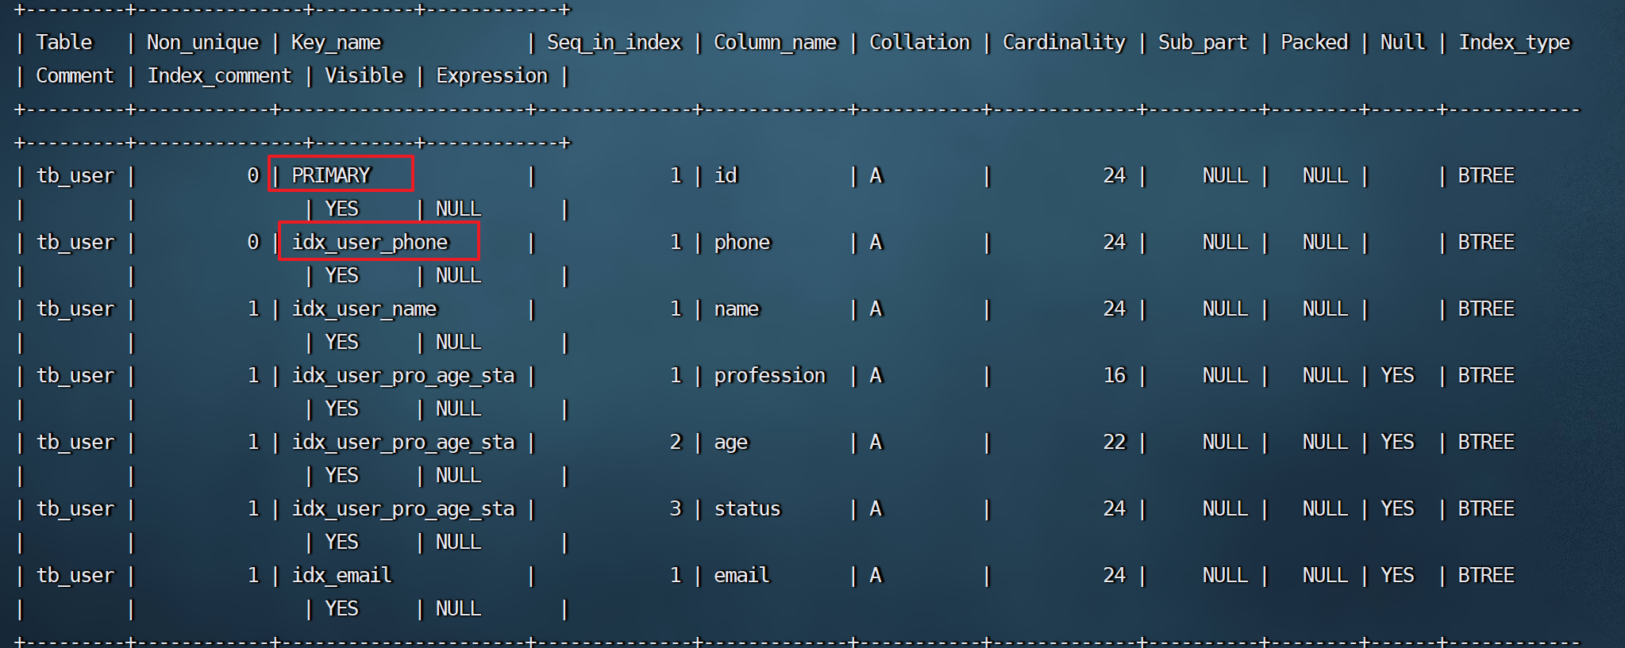Click the Sub_part NULL in the age row
This screenshot has height=648, width=1625.
1225,442
